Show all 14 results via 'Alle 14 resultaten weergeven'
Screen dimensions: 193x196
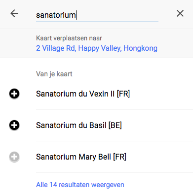[x=80, y=185]
